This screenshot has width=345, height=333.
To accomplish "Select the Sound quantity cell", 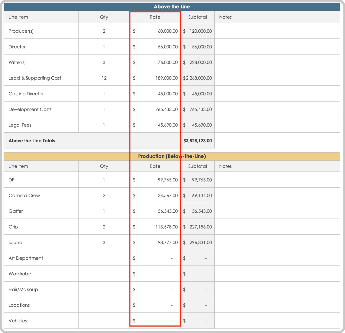I will (x=104, y=242).
